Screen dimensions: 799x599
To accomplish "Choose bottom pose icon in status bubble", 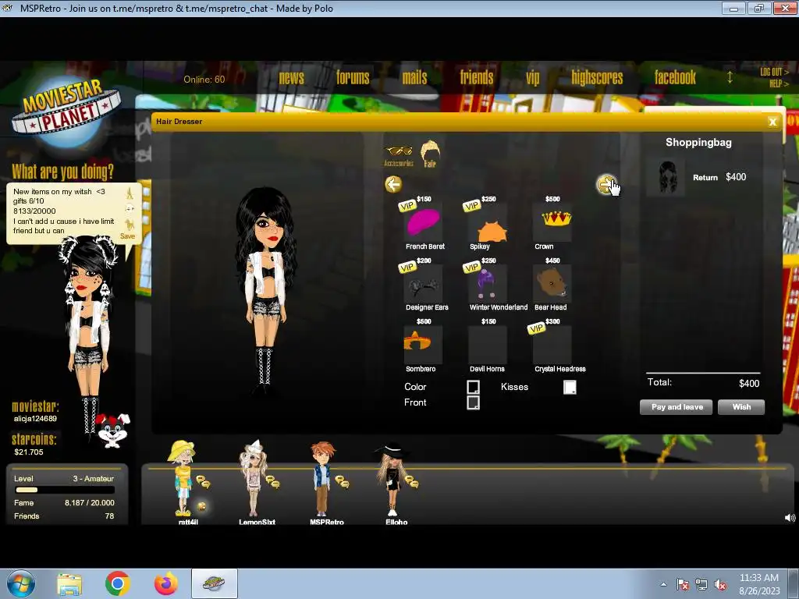I will [x=130, y=224].
